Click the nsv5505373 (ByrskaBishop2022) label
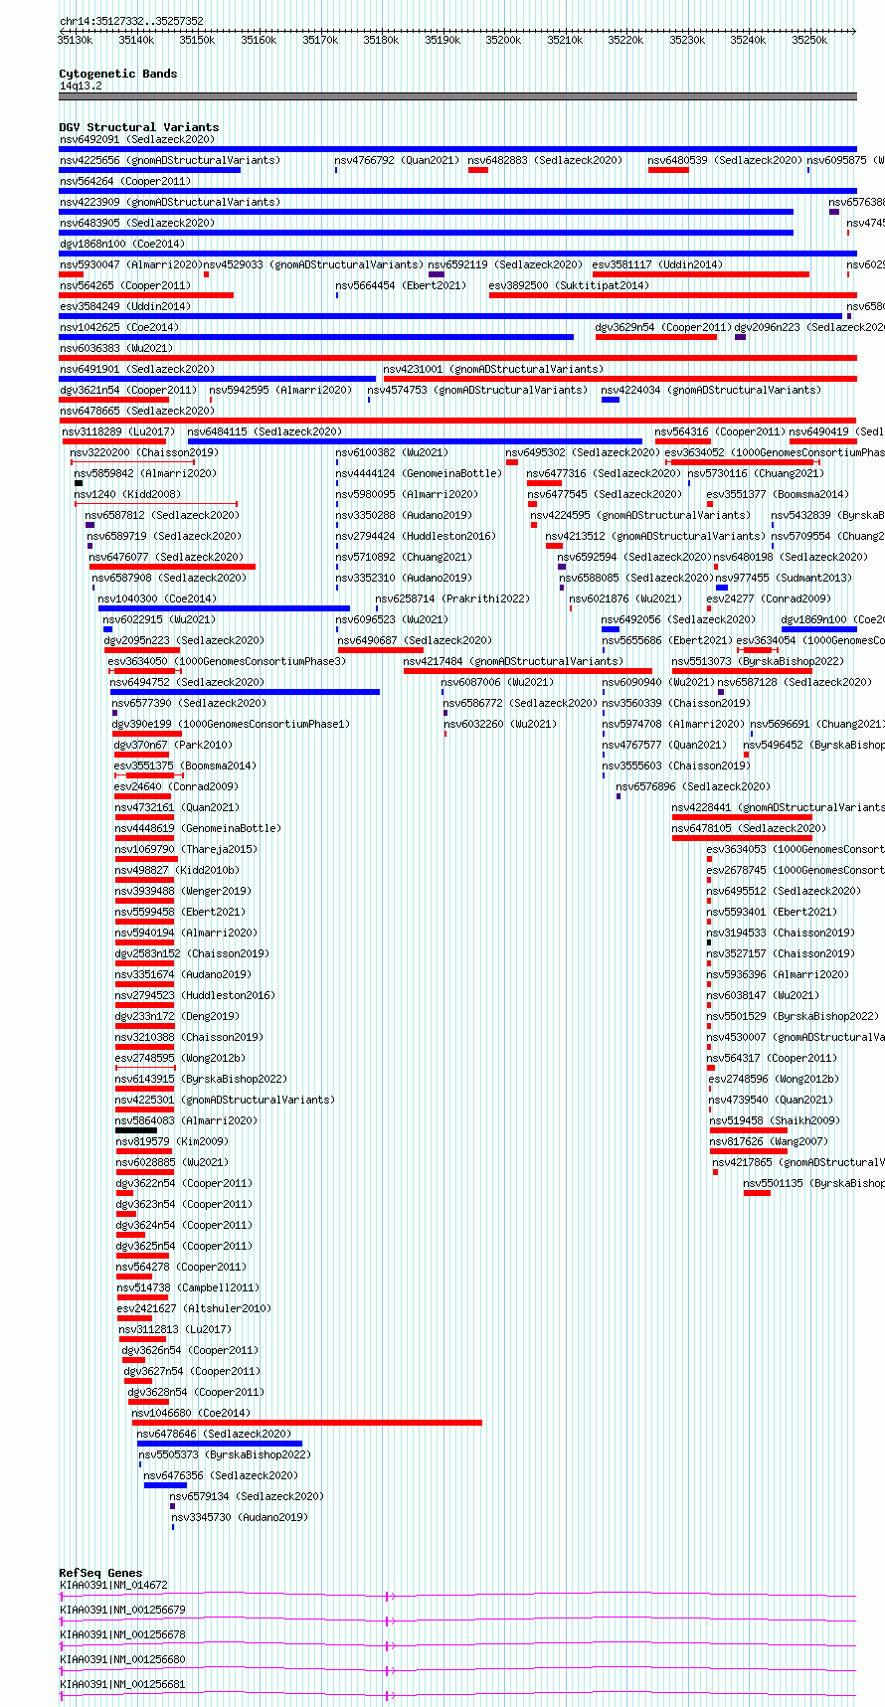Viewport: 885px width, 1707px height. pyautogui.click(x=225, y=1454)
